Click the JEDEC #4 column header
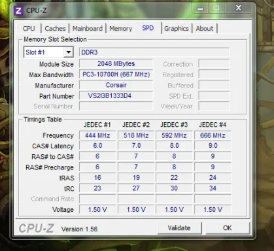Viewport: 274px width, 251px height. pos(213,125)
